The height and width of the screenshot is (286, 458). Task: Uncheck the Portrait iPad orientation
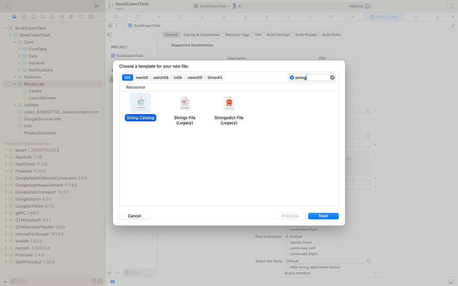point(286,236)
